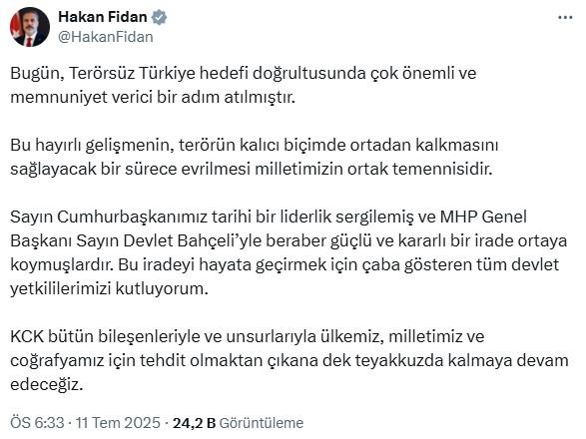Viewport: 586px width, 439px height.
Task: Click the blue verified badge icon
Action: 159,17
